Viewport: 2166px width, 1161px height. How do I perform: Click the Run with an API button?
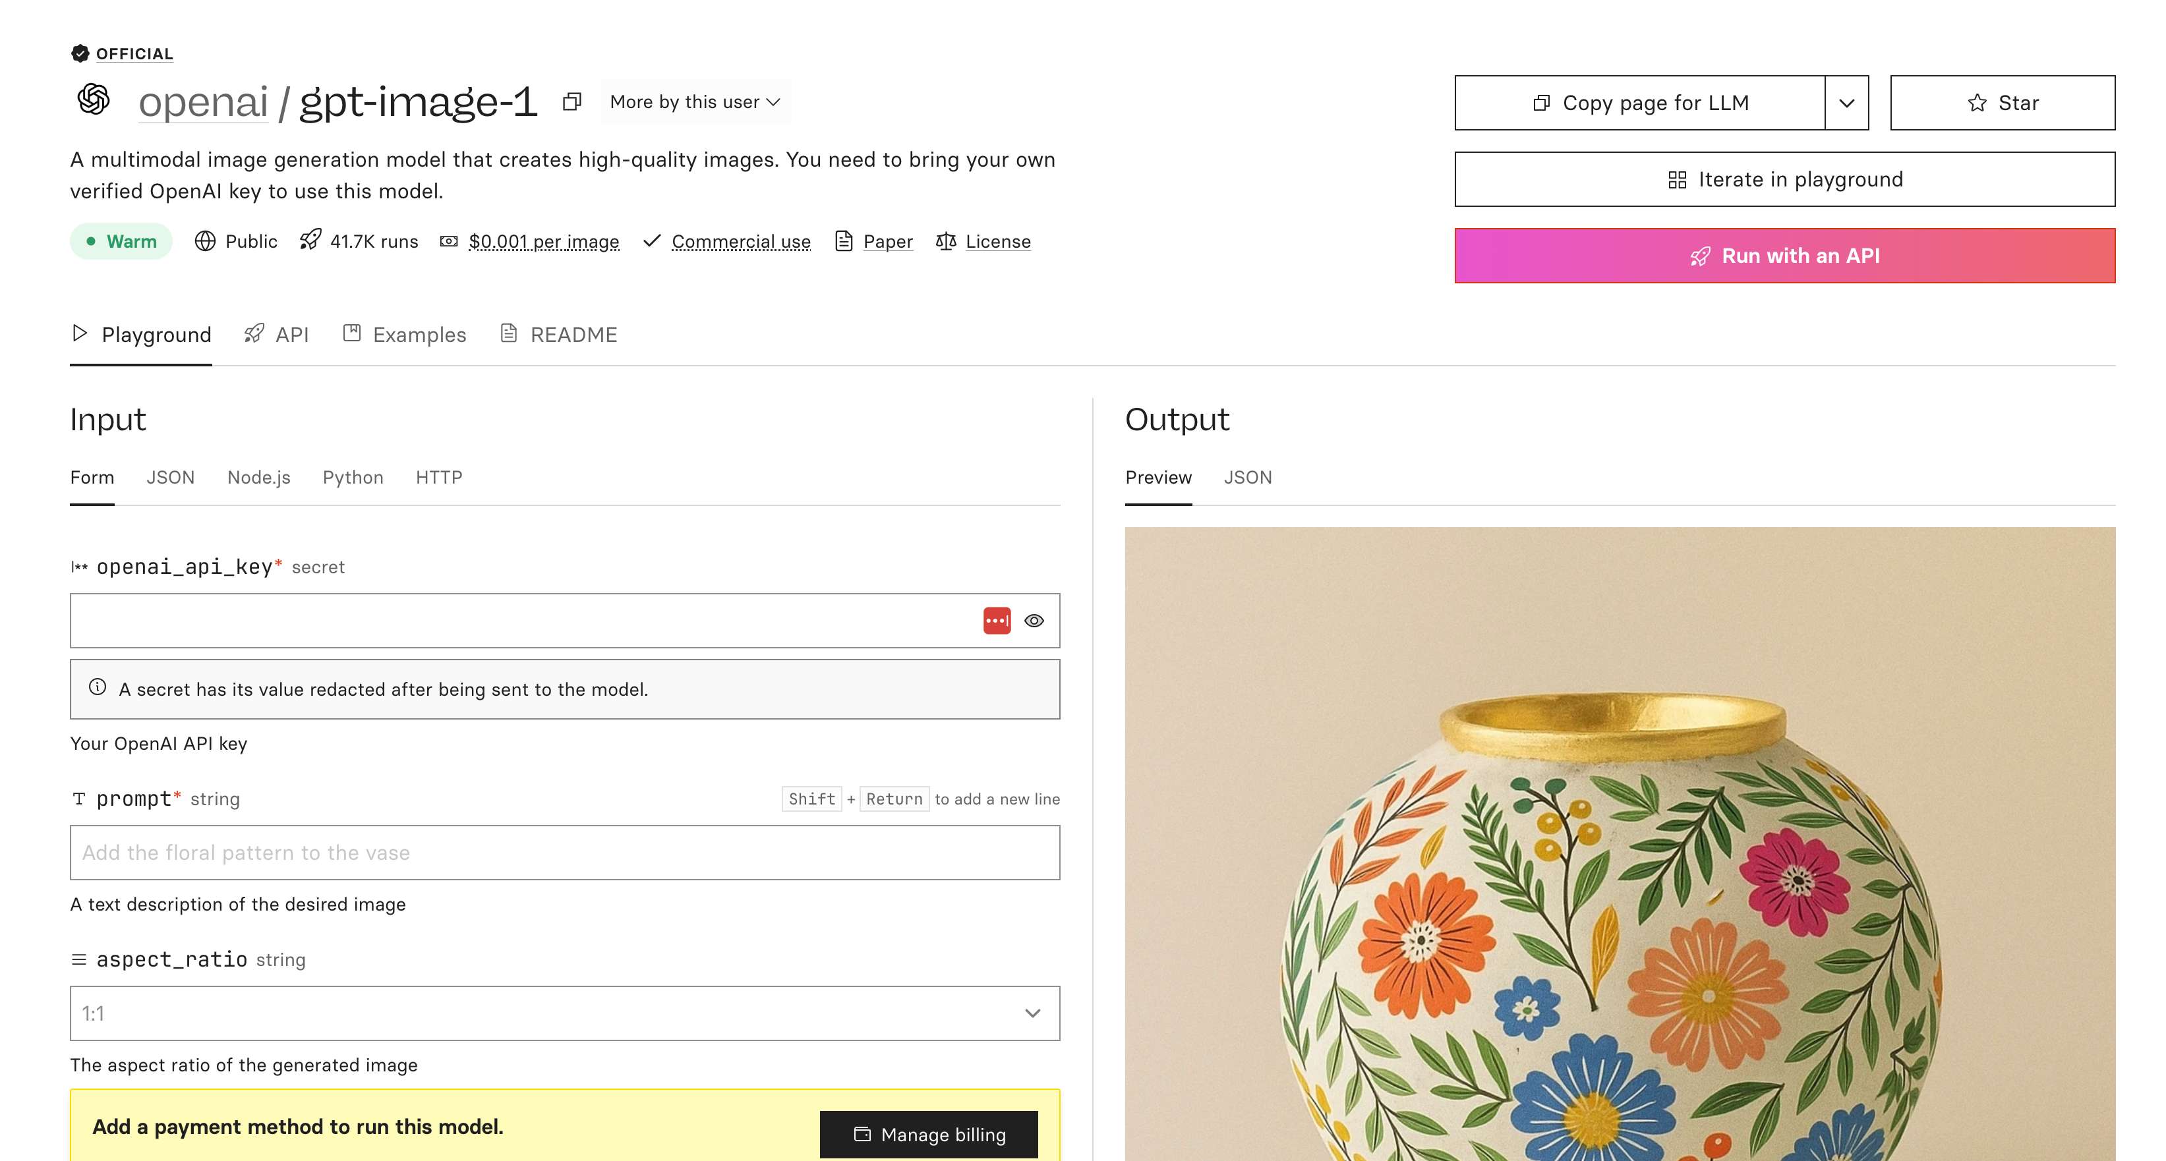point(1784,256)
